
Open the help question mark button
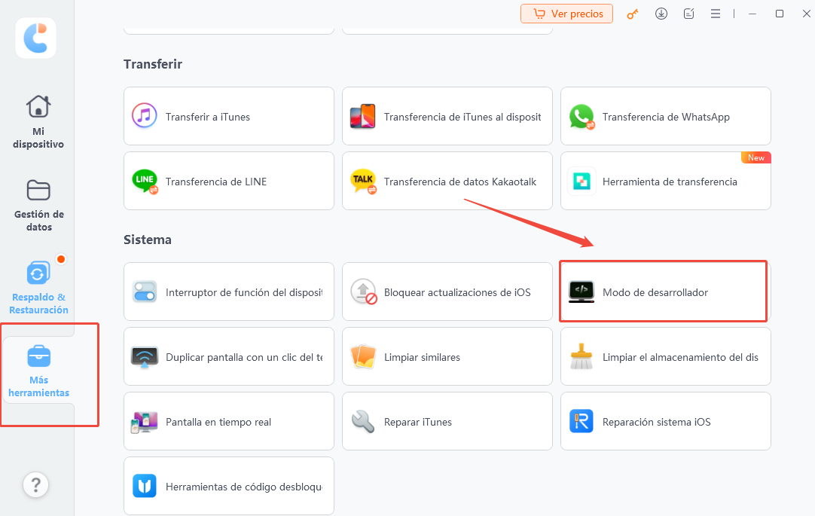36,485
